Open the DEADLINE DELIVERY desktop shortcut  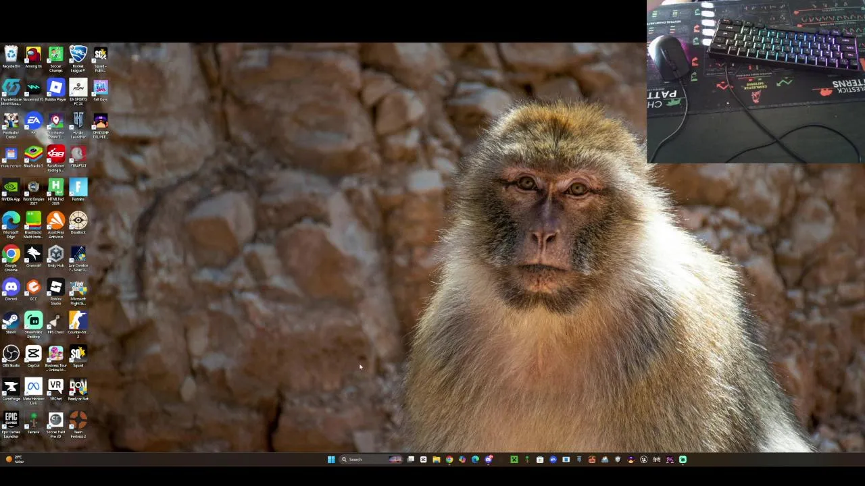(x=100, y=126)
